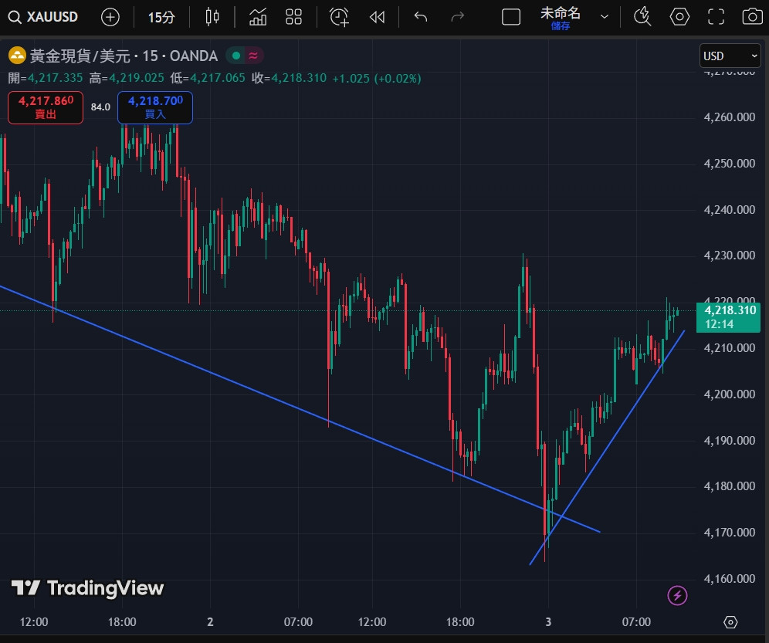Add symbol with plus circle icon
The image size is (769, 643).
pos(110,18)
